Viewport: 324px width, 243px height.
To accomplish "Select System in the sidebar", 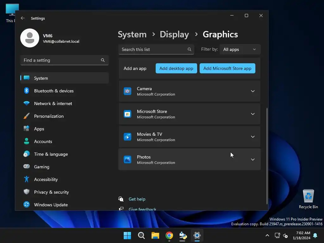I will coord(65,78).
